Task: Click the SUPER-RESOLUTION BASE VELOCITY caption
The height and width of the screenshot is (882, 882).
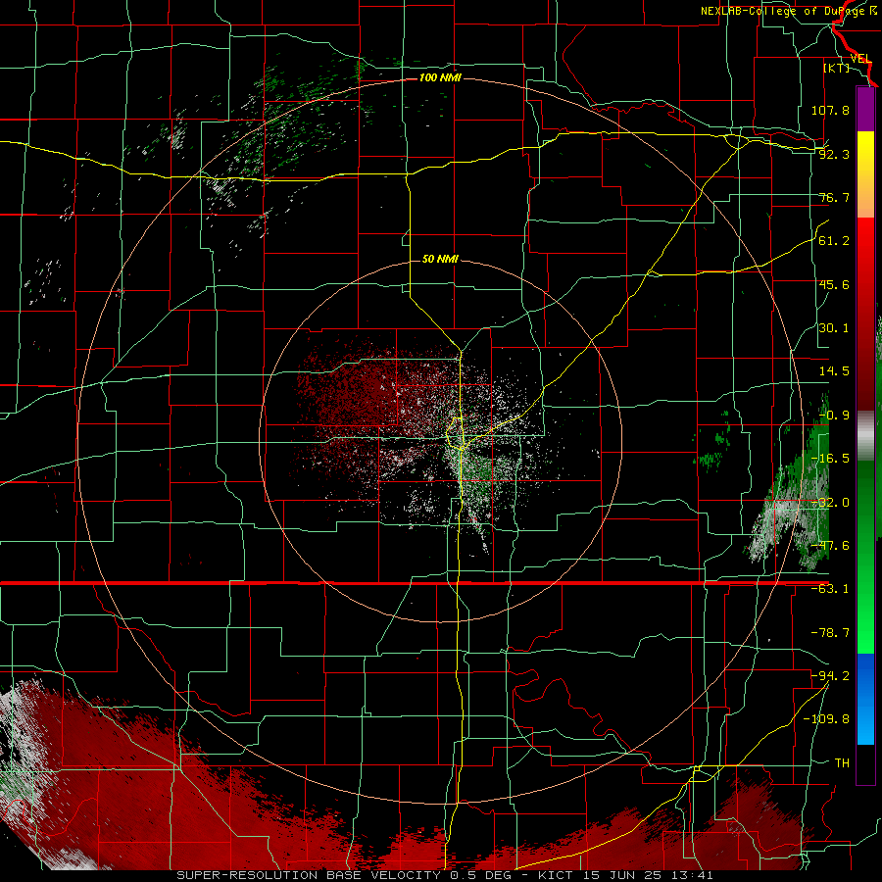Action: [311, 875]
